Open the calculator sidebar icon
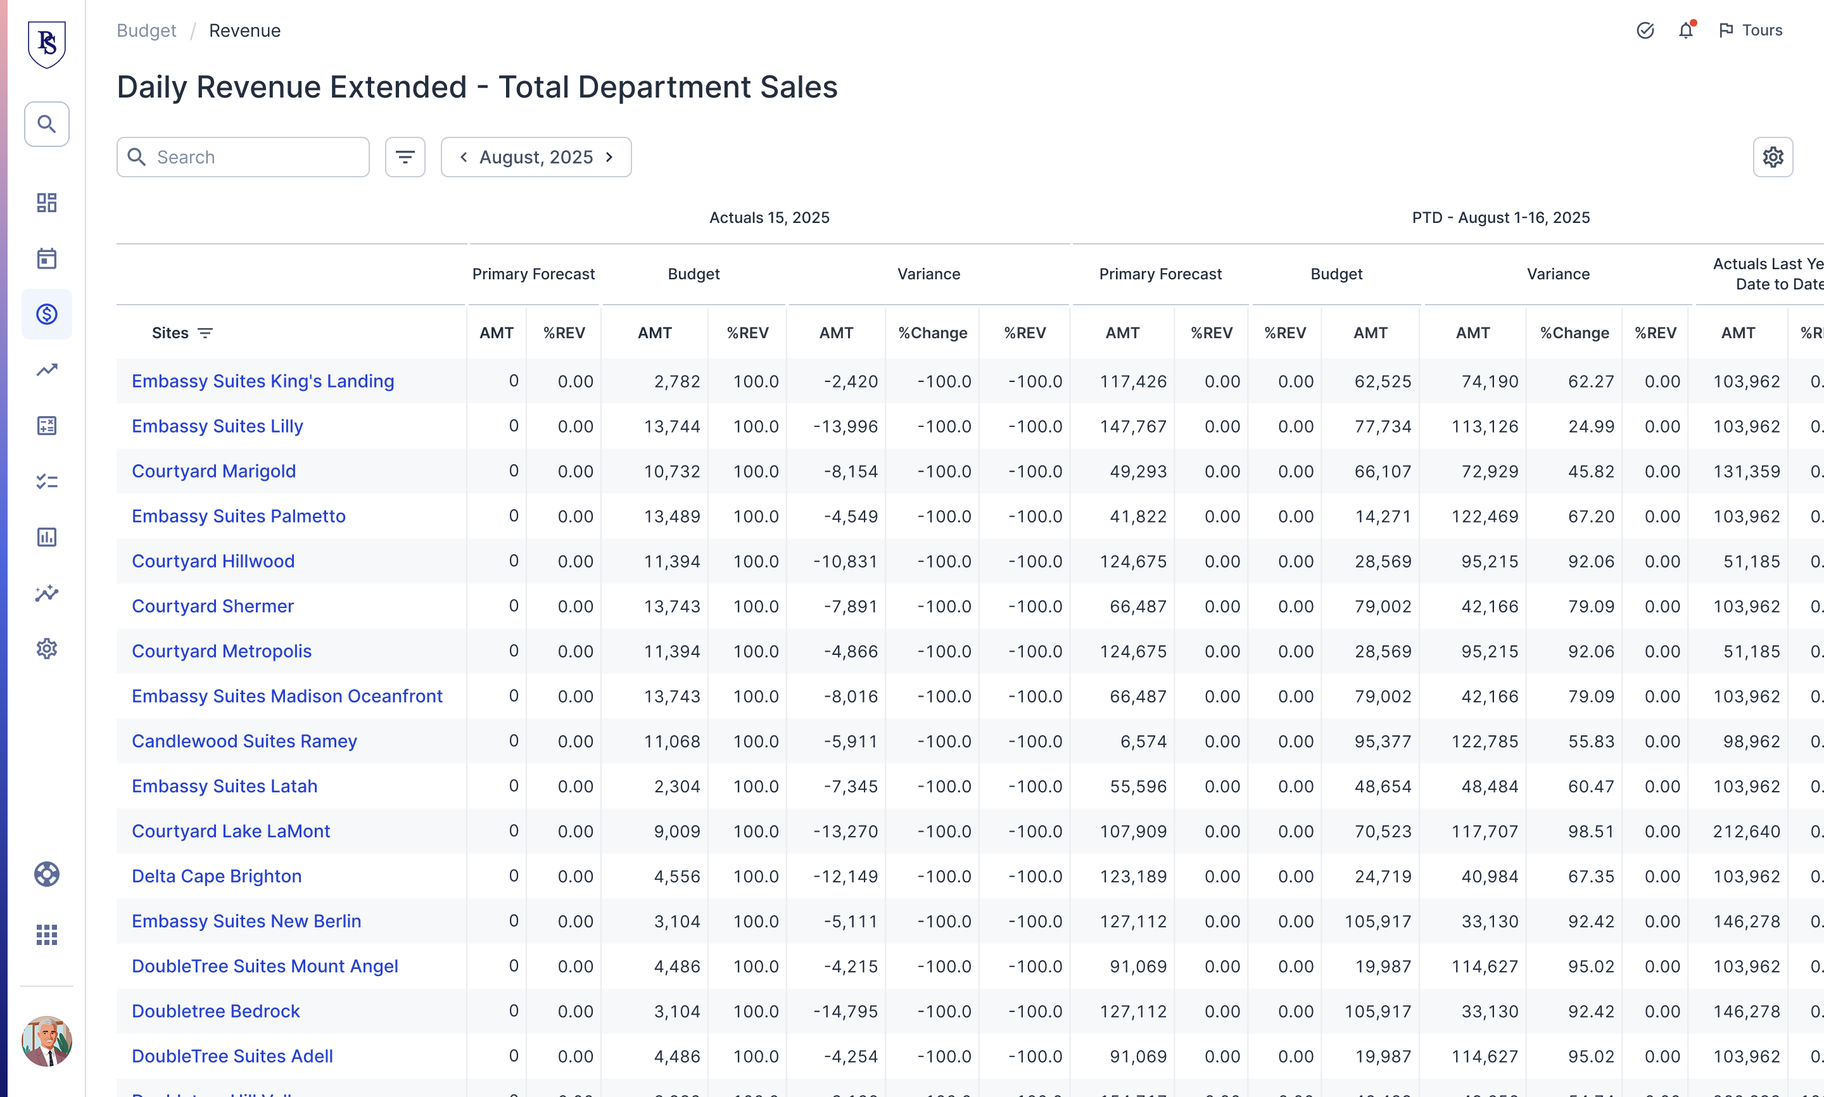 pos(47,426)
